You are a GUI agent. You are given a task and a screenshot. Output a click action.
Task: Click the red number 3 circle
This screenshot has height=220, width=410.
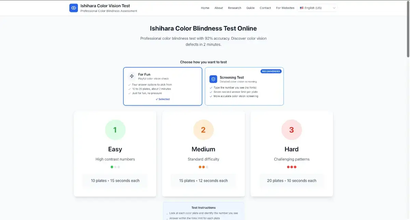coord(291,130)
